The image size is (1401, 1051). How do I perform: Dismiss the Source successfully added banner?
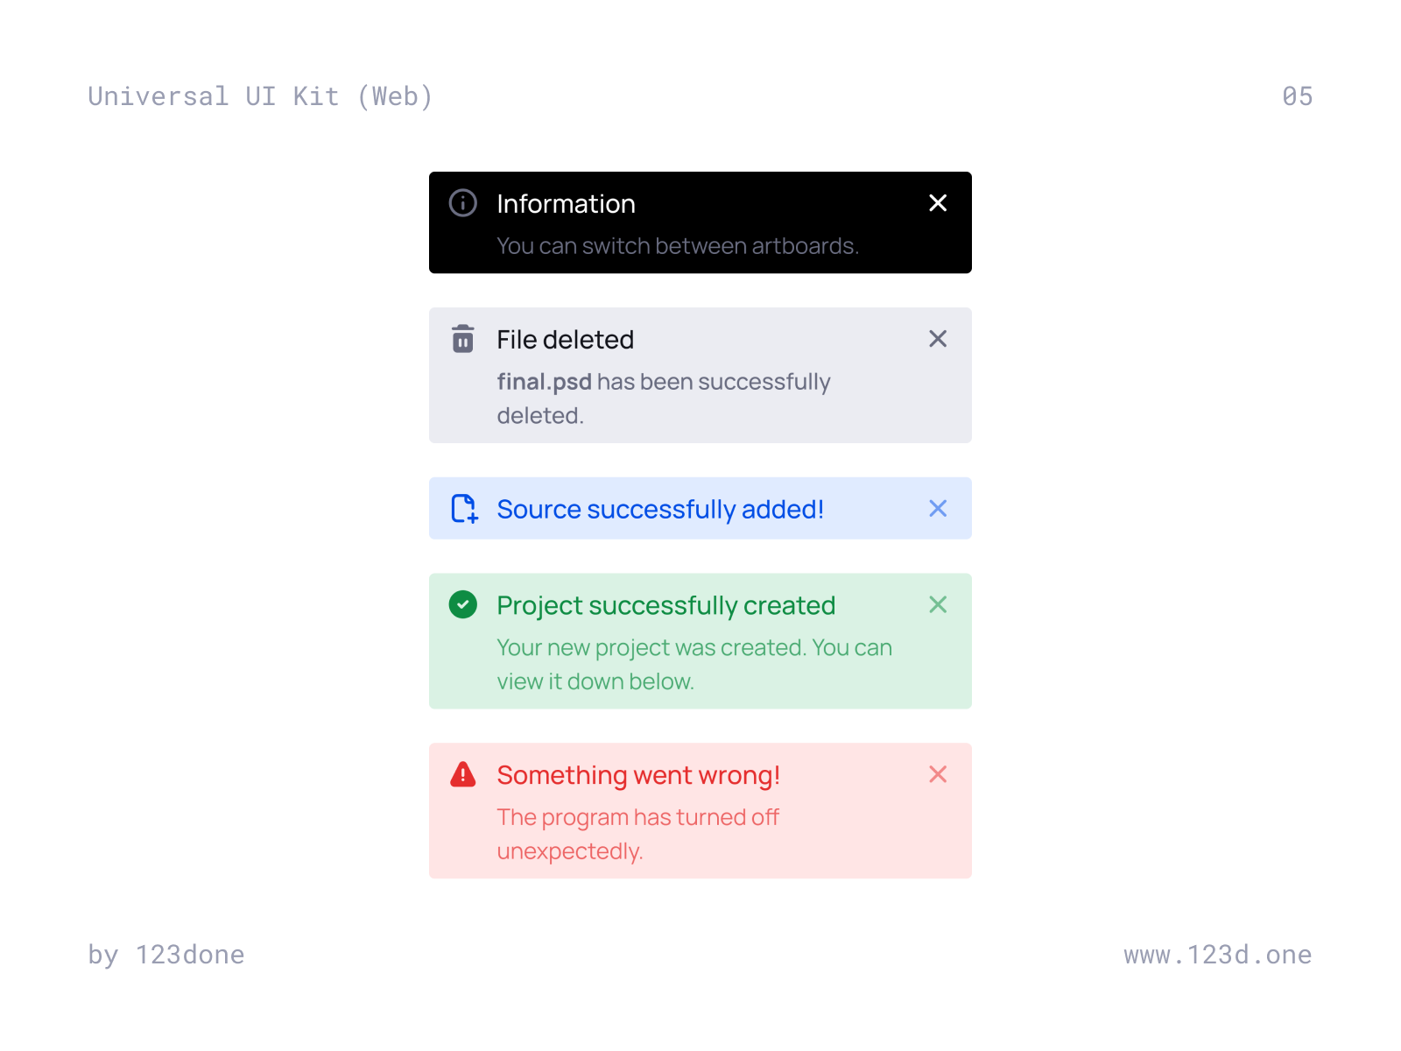click(938, 509)
